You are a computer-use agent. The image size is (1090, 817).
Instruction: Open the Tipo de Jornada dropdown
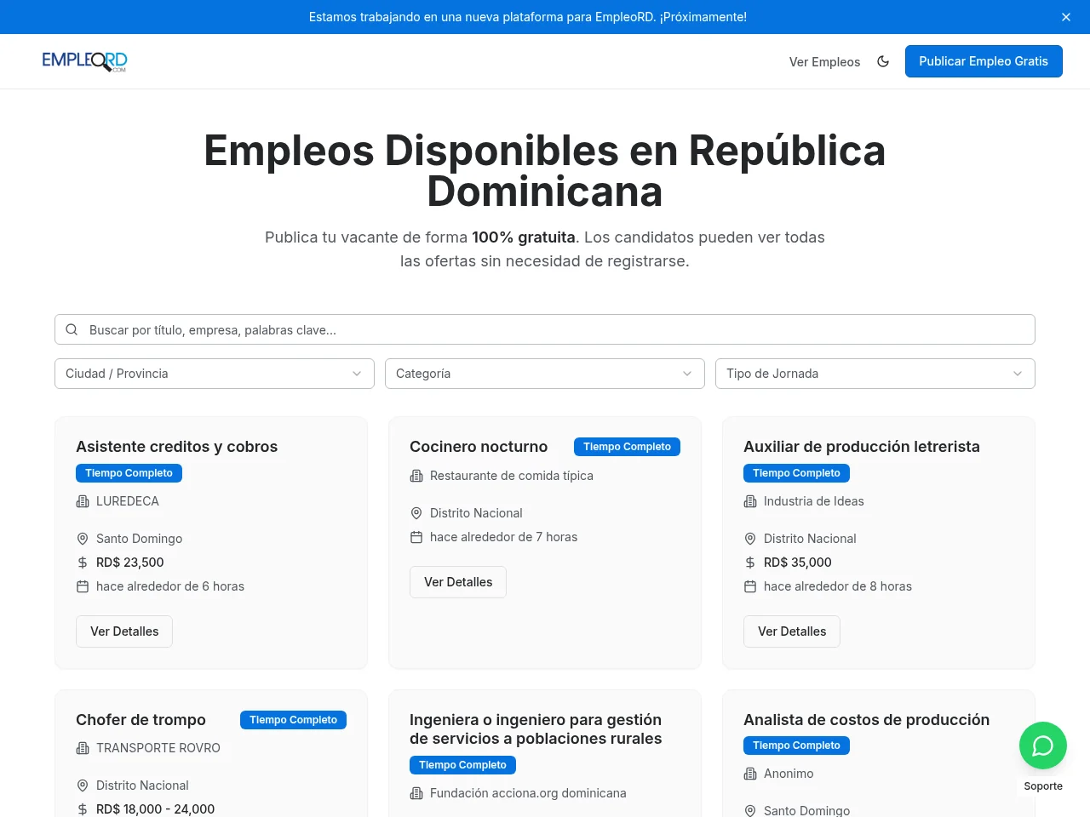pyautogui.click(x=875, y=374)
